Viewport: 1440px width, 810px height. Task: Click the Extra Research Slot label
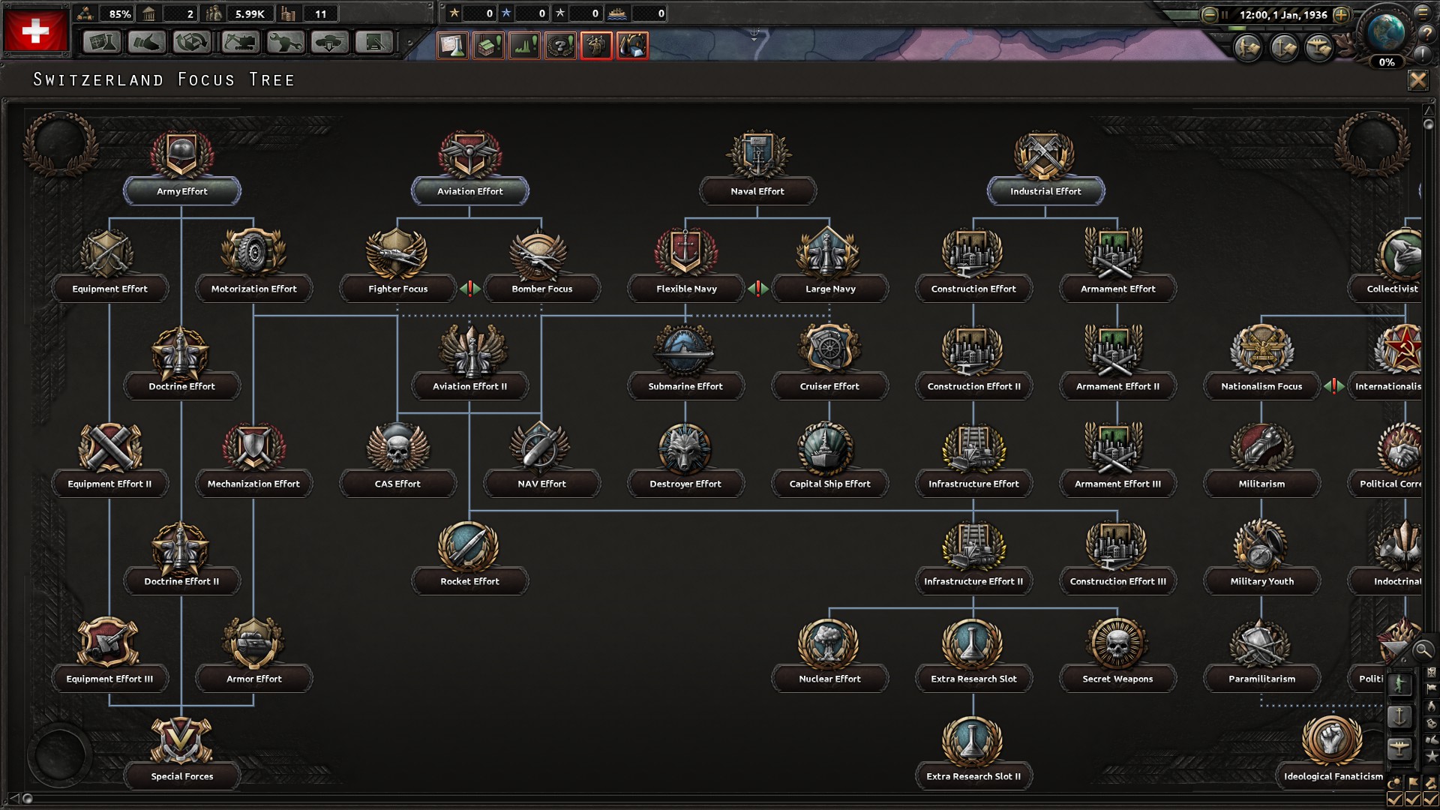973,679
